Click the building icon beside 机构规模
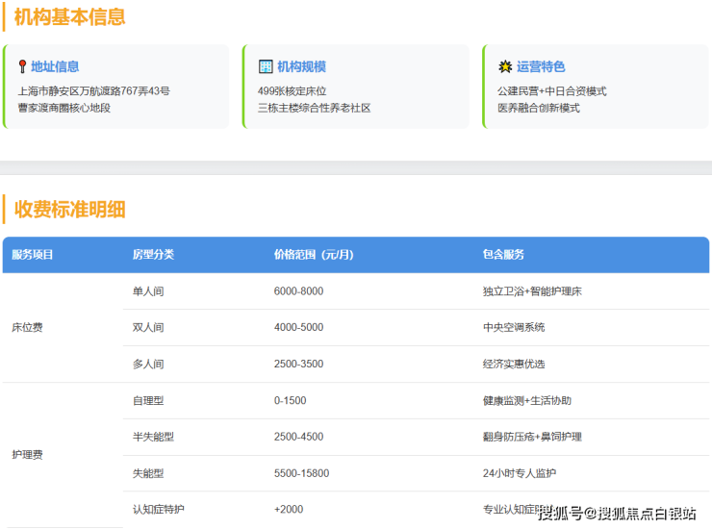The width and height of the screenshot is (712, 529). tap(267, 66)
